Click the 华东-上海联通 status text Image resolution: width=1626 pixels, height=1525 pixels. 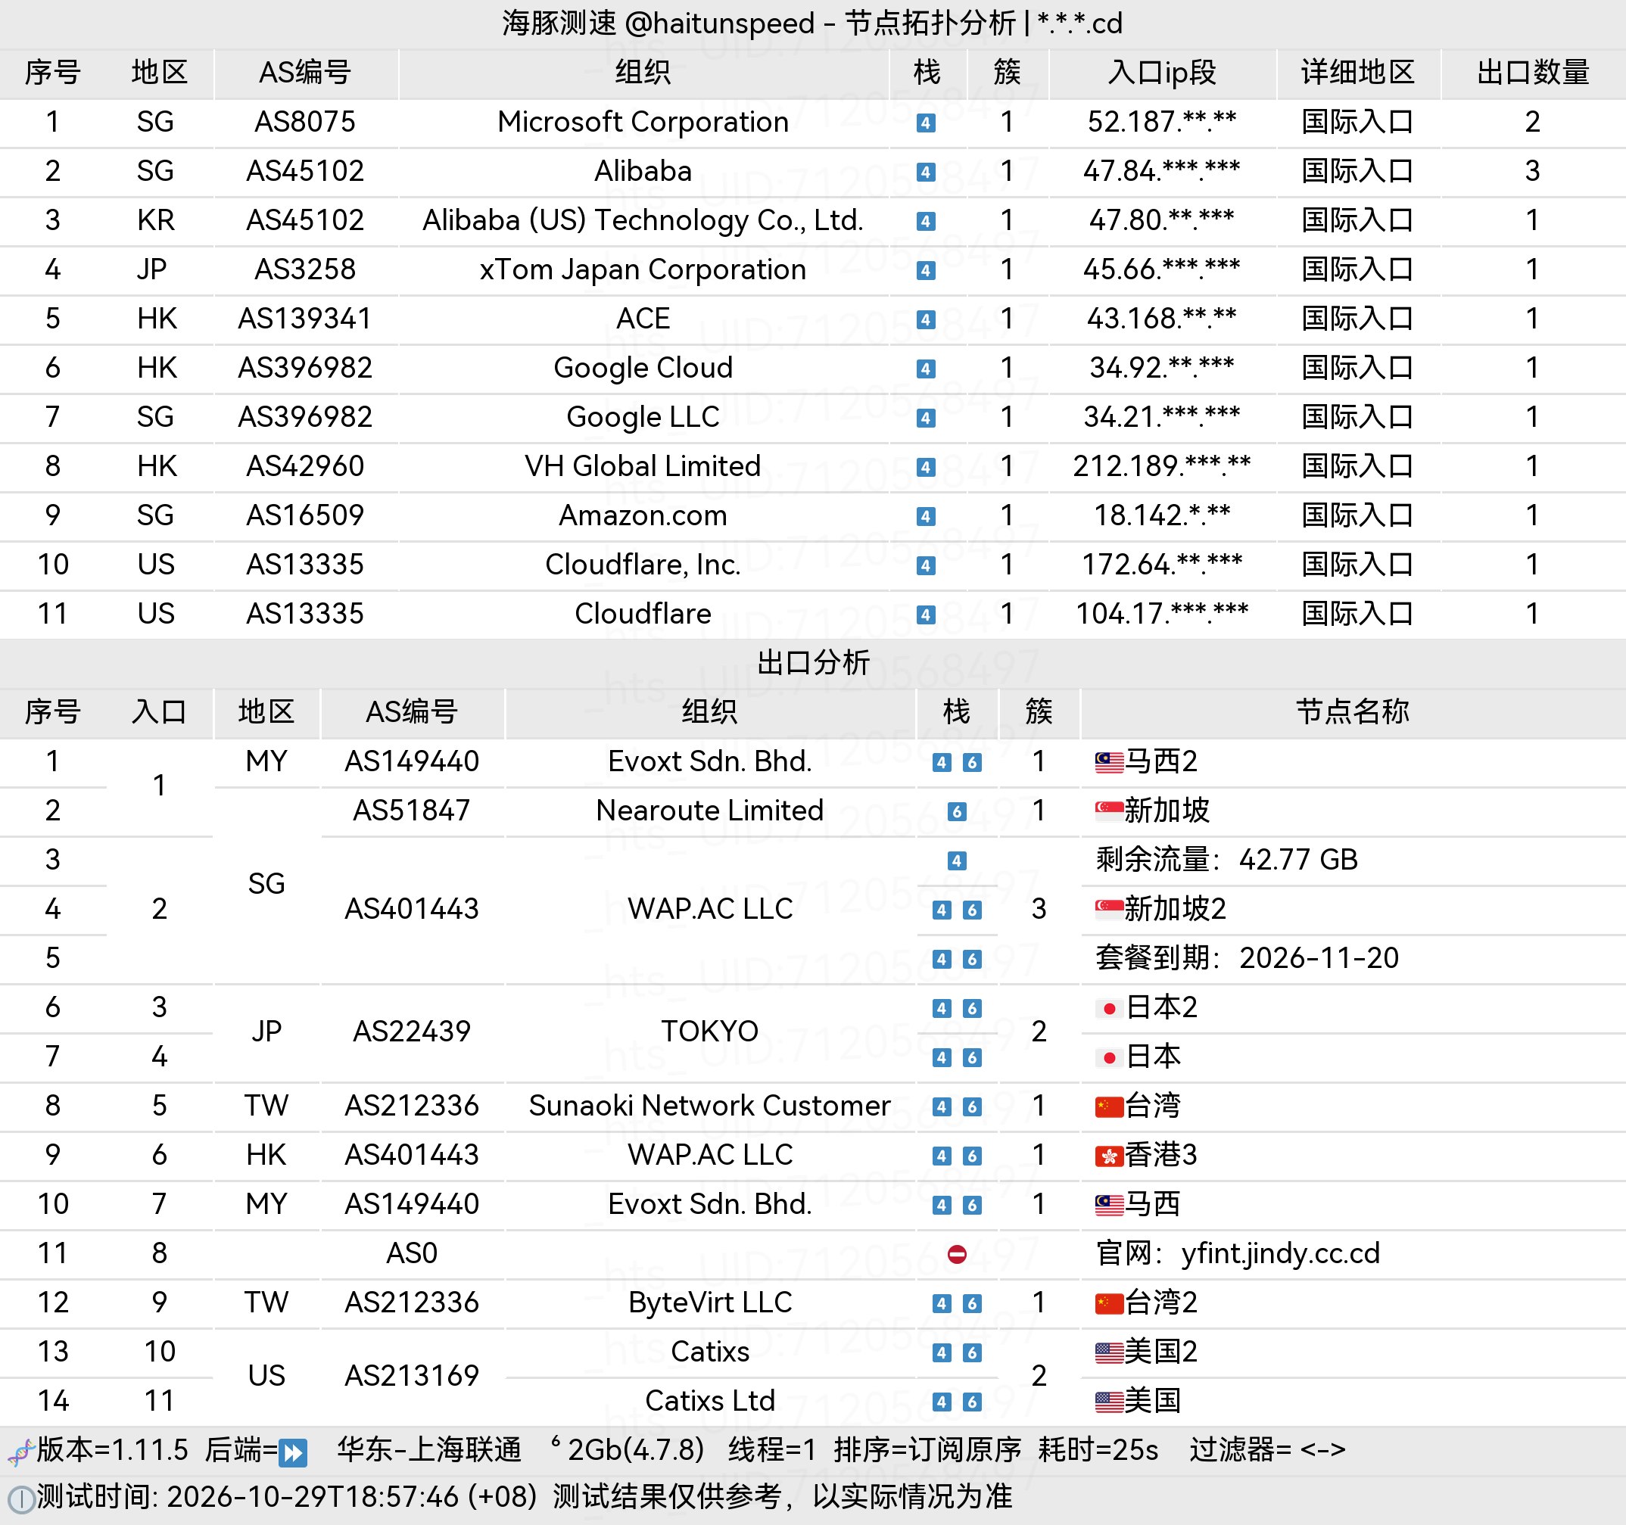[429, 1450]
